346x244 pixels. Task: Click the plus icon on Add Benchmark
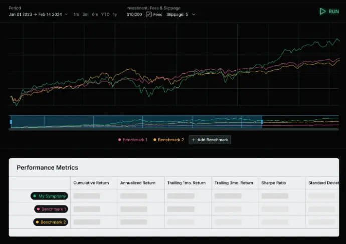tap(194, 140)
